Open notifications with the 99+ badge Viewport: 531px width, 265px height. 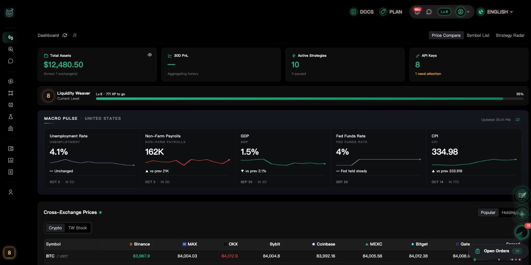coord(417,11)
